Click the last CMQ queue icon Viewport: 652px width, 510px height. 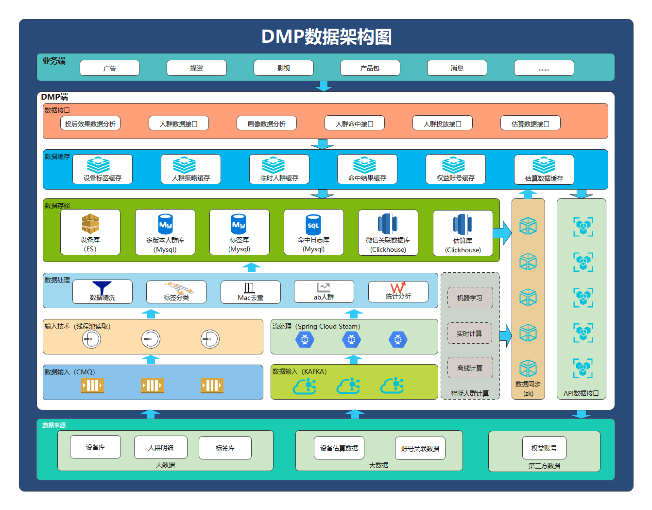[212, 386]
